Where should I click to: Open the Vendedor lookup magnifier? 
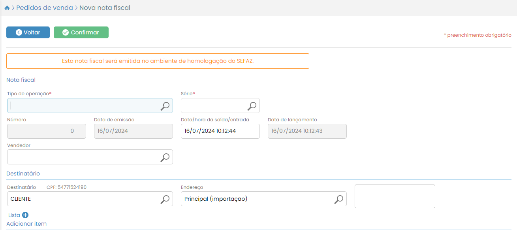click(165, 157)
